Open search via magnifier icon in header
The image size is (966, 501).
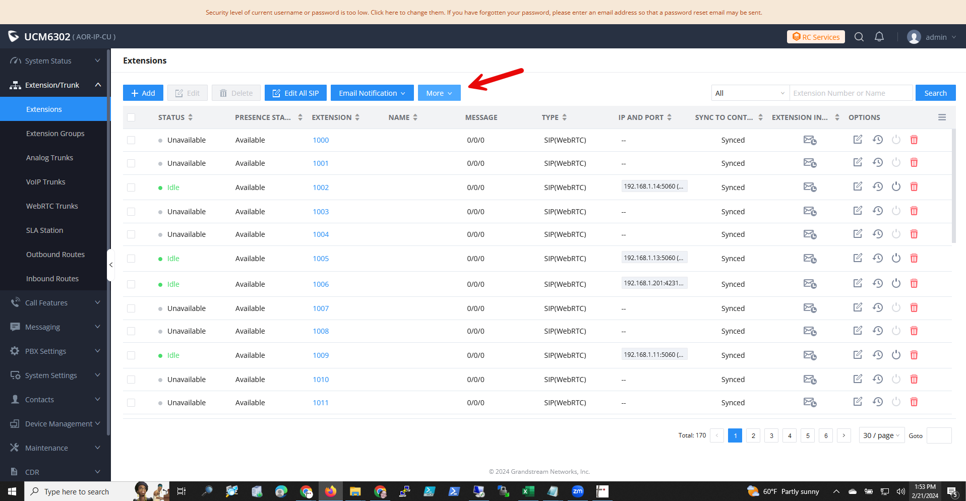point(859,37)
